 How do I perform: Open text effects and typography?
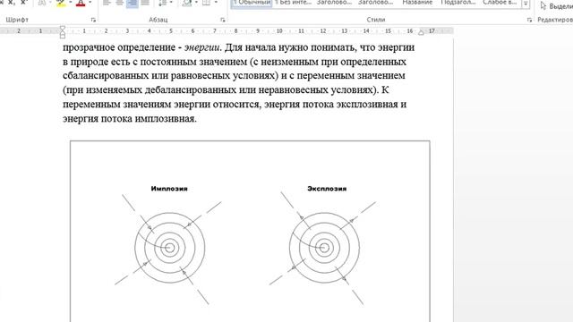[42, 3]
